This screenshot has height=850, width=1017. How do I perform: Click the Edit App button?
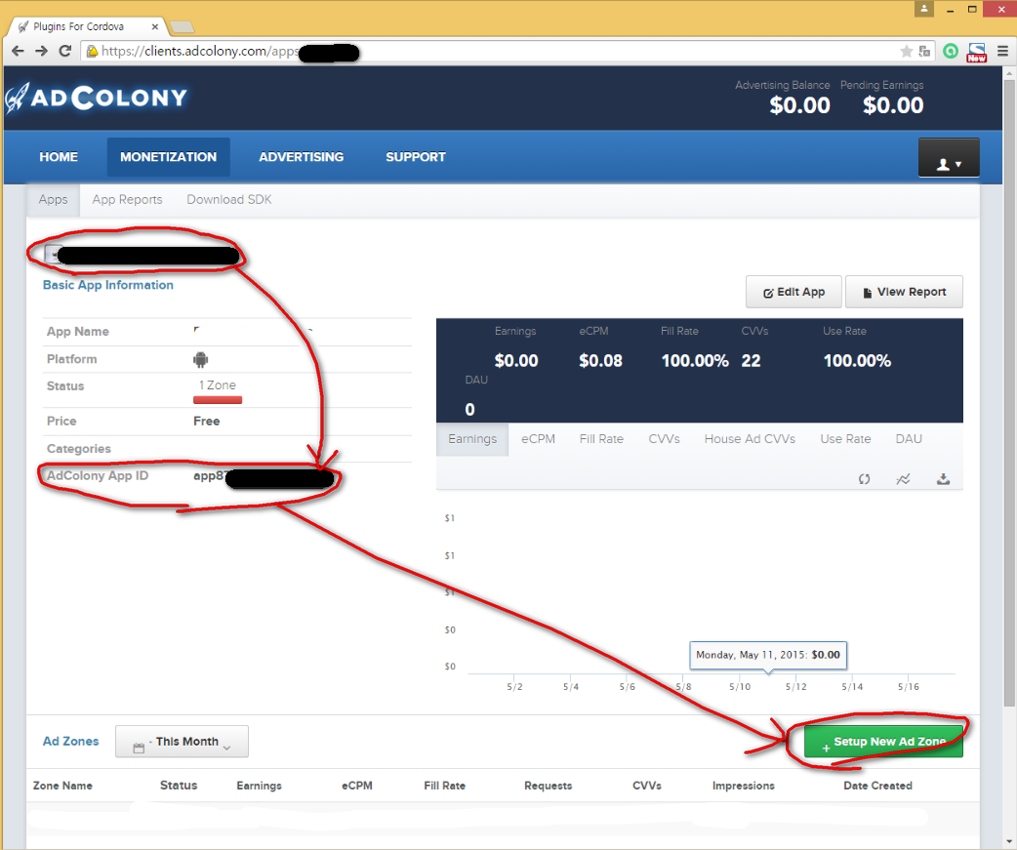point(793,292)
